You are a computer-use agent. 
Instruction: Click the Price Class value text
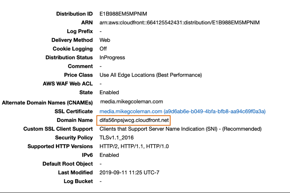click(x=151, y=75)
